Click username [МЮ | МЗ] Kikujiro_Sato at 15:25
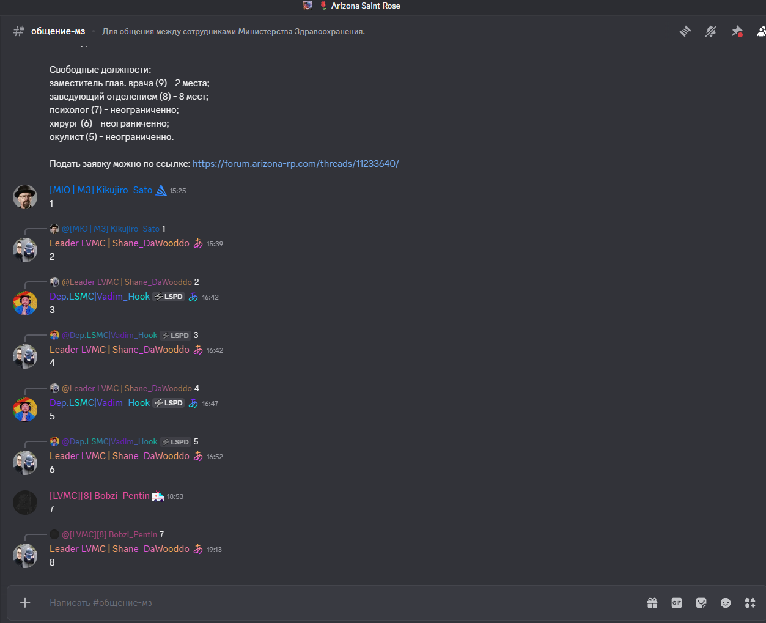The image size is (766, 623). 101,190
